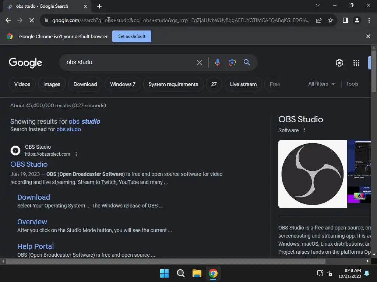377x282 pixels.
Task: View site information via the lock icon
Action: pos(46,21)
